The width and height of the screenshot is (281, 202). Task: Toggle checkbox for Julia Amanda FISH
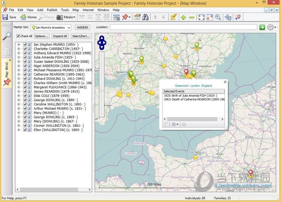pyautogui.click(x=25, y=57)
